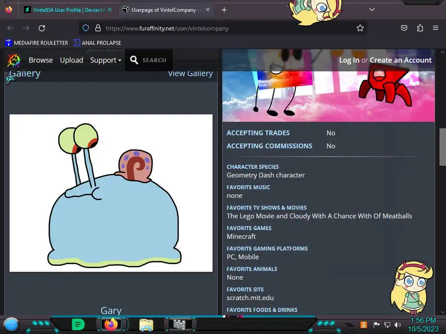This screenshot has height=334, width=446.
Task: Open the Extensions puzzle icon
Action: pyautogui.click(x=420, y=28)
